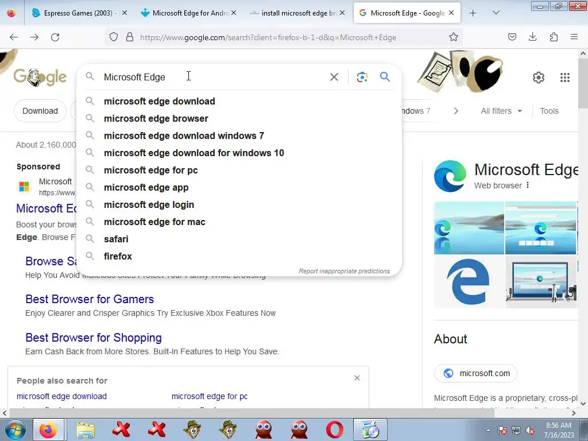Open a new tab with the plus button
Viewport: 588px width, 441px height.
click(x=473, y=13)
